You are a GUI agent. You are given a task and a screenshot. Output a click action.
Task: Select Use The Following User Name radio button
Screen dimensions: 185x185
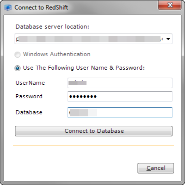[x=17, y=68]
